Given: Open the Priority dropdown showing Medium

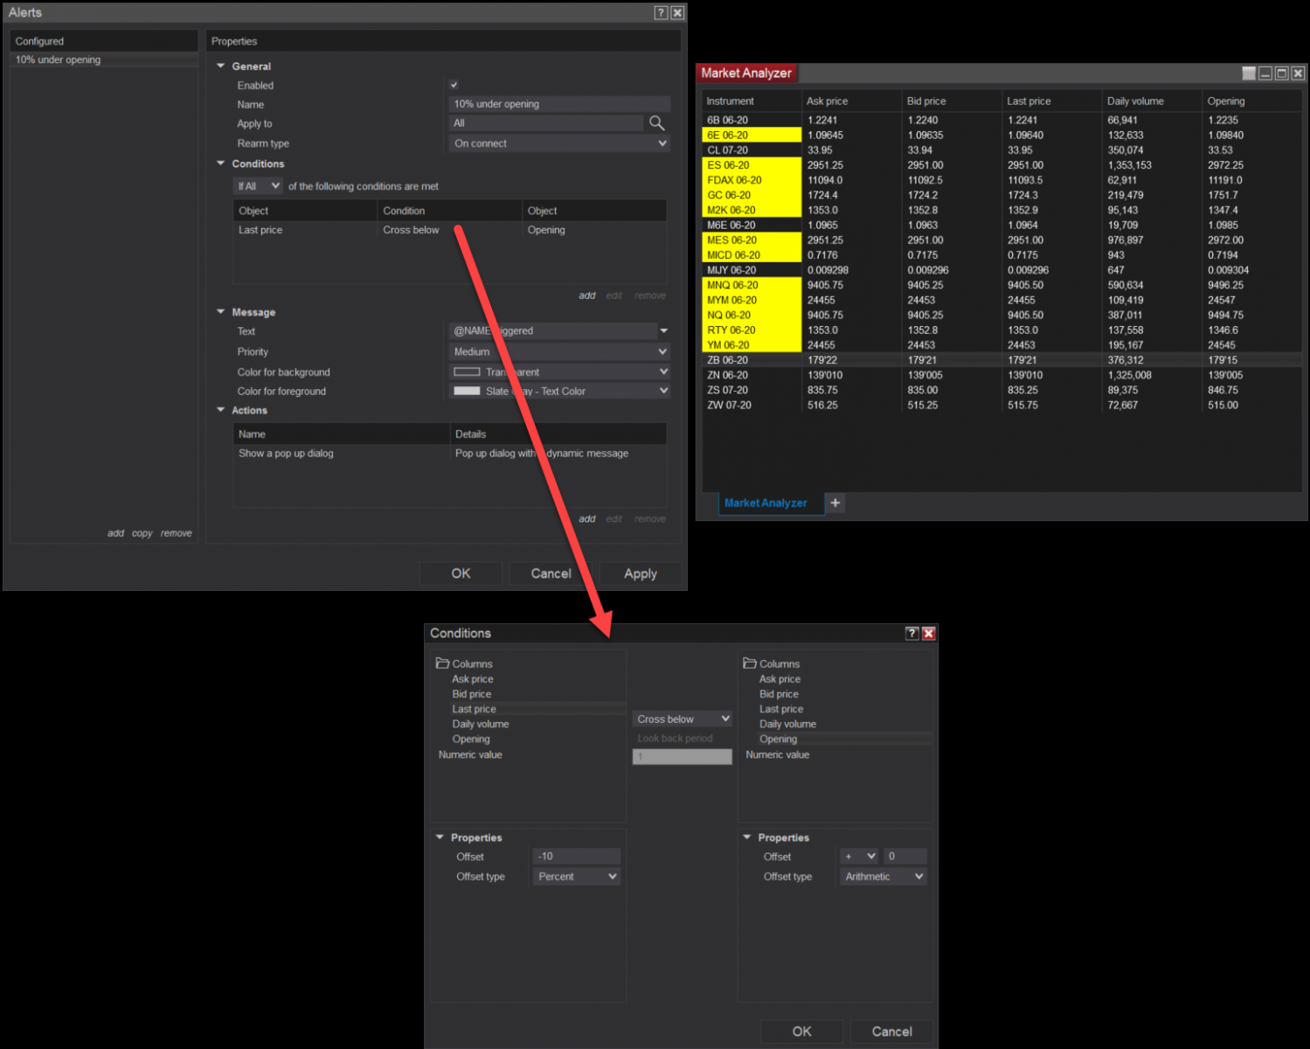Looking at the screenshot, I should (x=559, y=351).
